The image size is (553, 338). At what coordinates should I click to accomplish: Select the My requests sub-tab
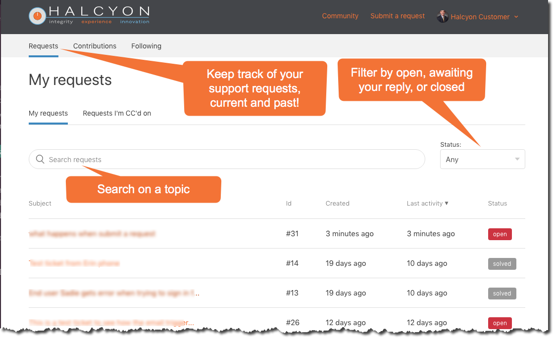48,113
